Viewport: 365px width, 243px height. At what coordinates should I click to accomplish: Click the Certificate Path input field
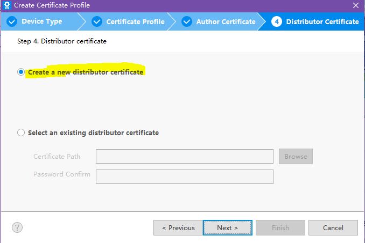[x=185, y=156]
